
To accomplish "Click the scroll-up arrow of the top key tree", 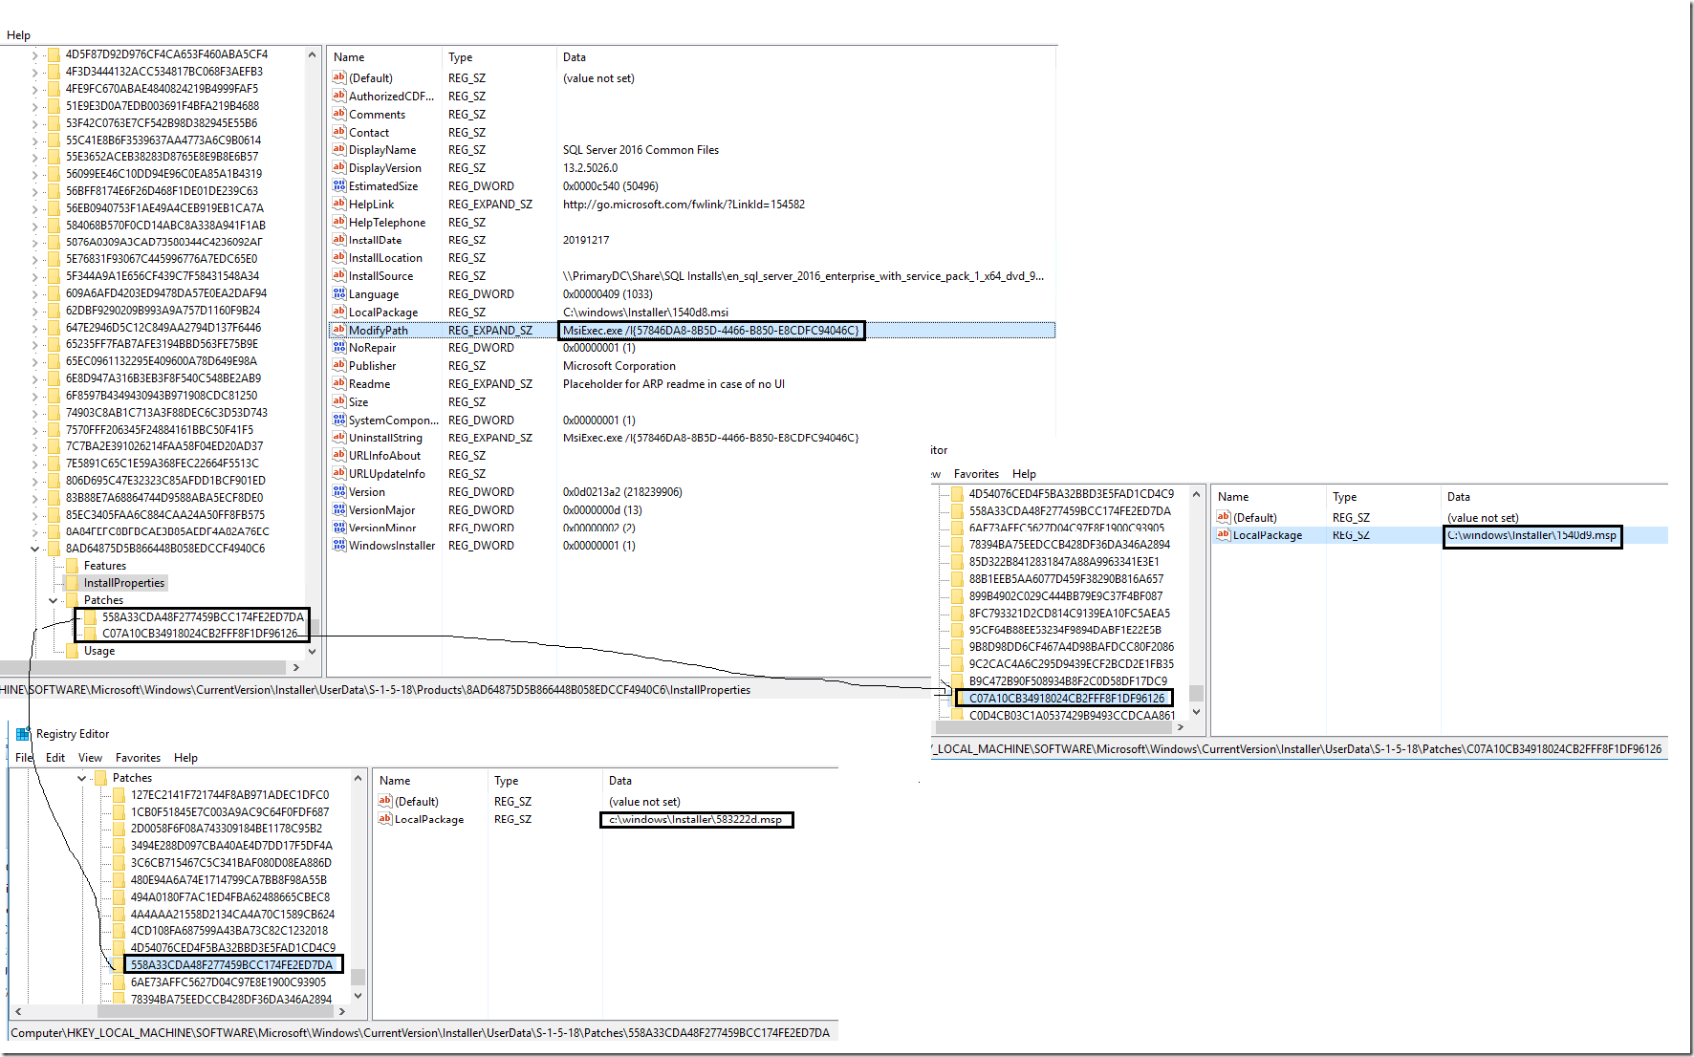I will point(312,55).
